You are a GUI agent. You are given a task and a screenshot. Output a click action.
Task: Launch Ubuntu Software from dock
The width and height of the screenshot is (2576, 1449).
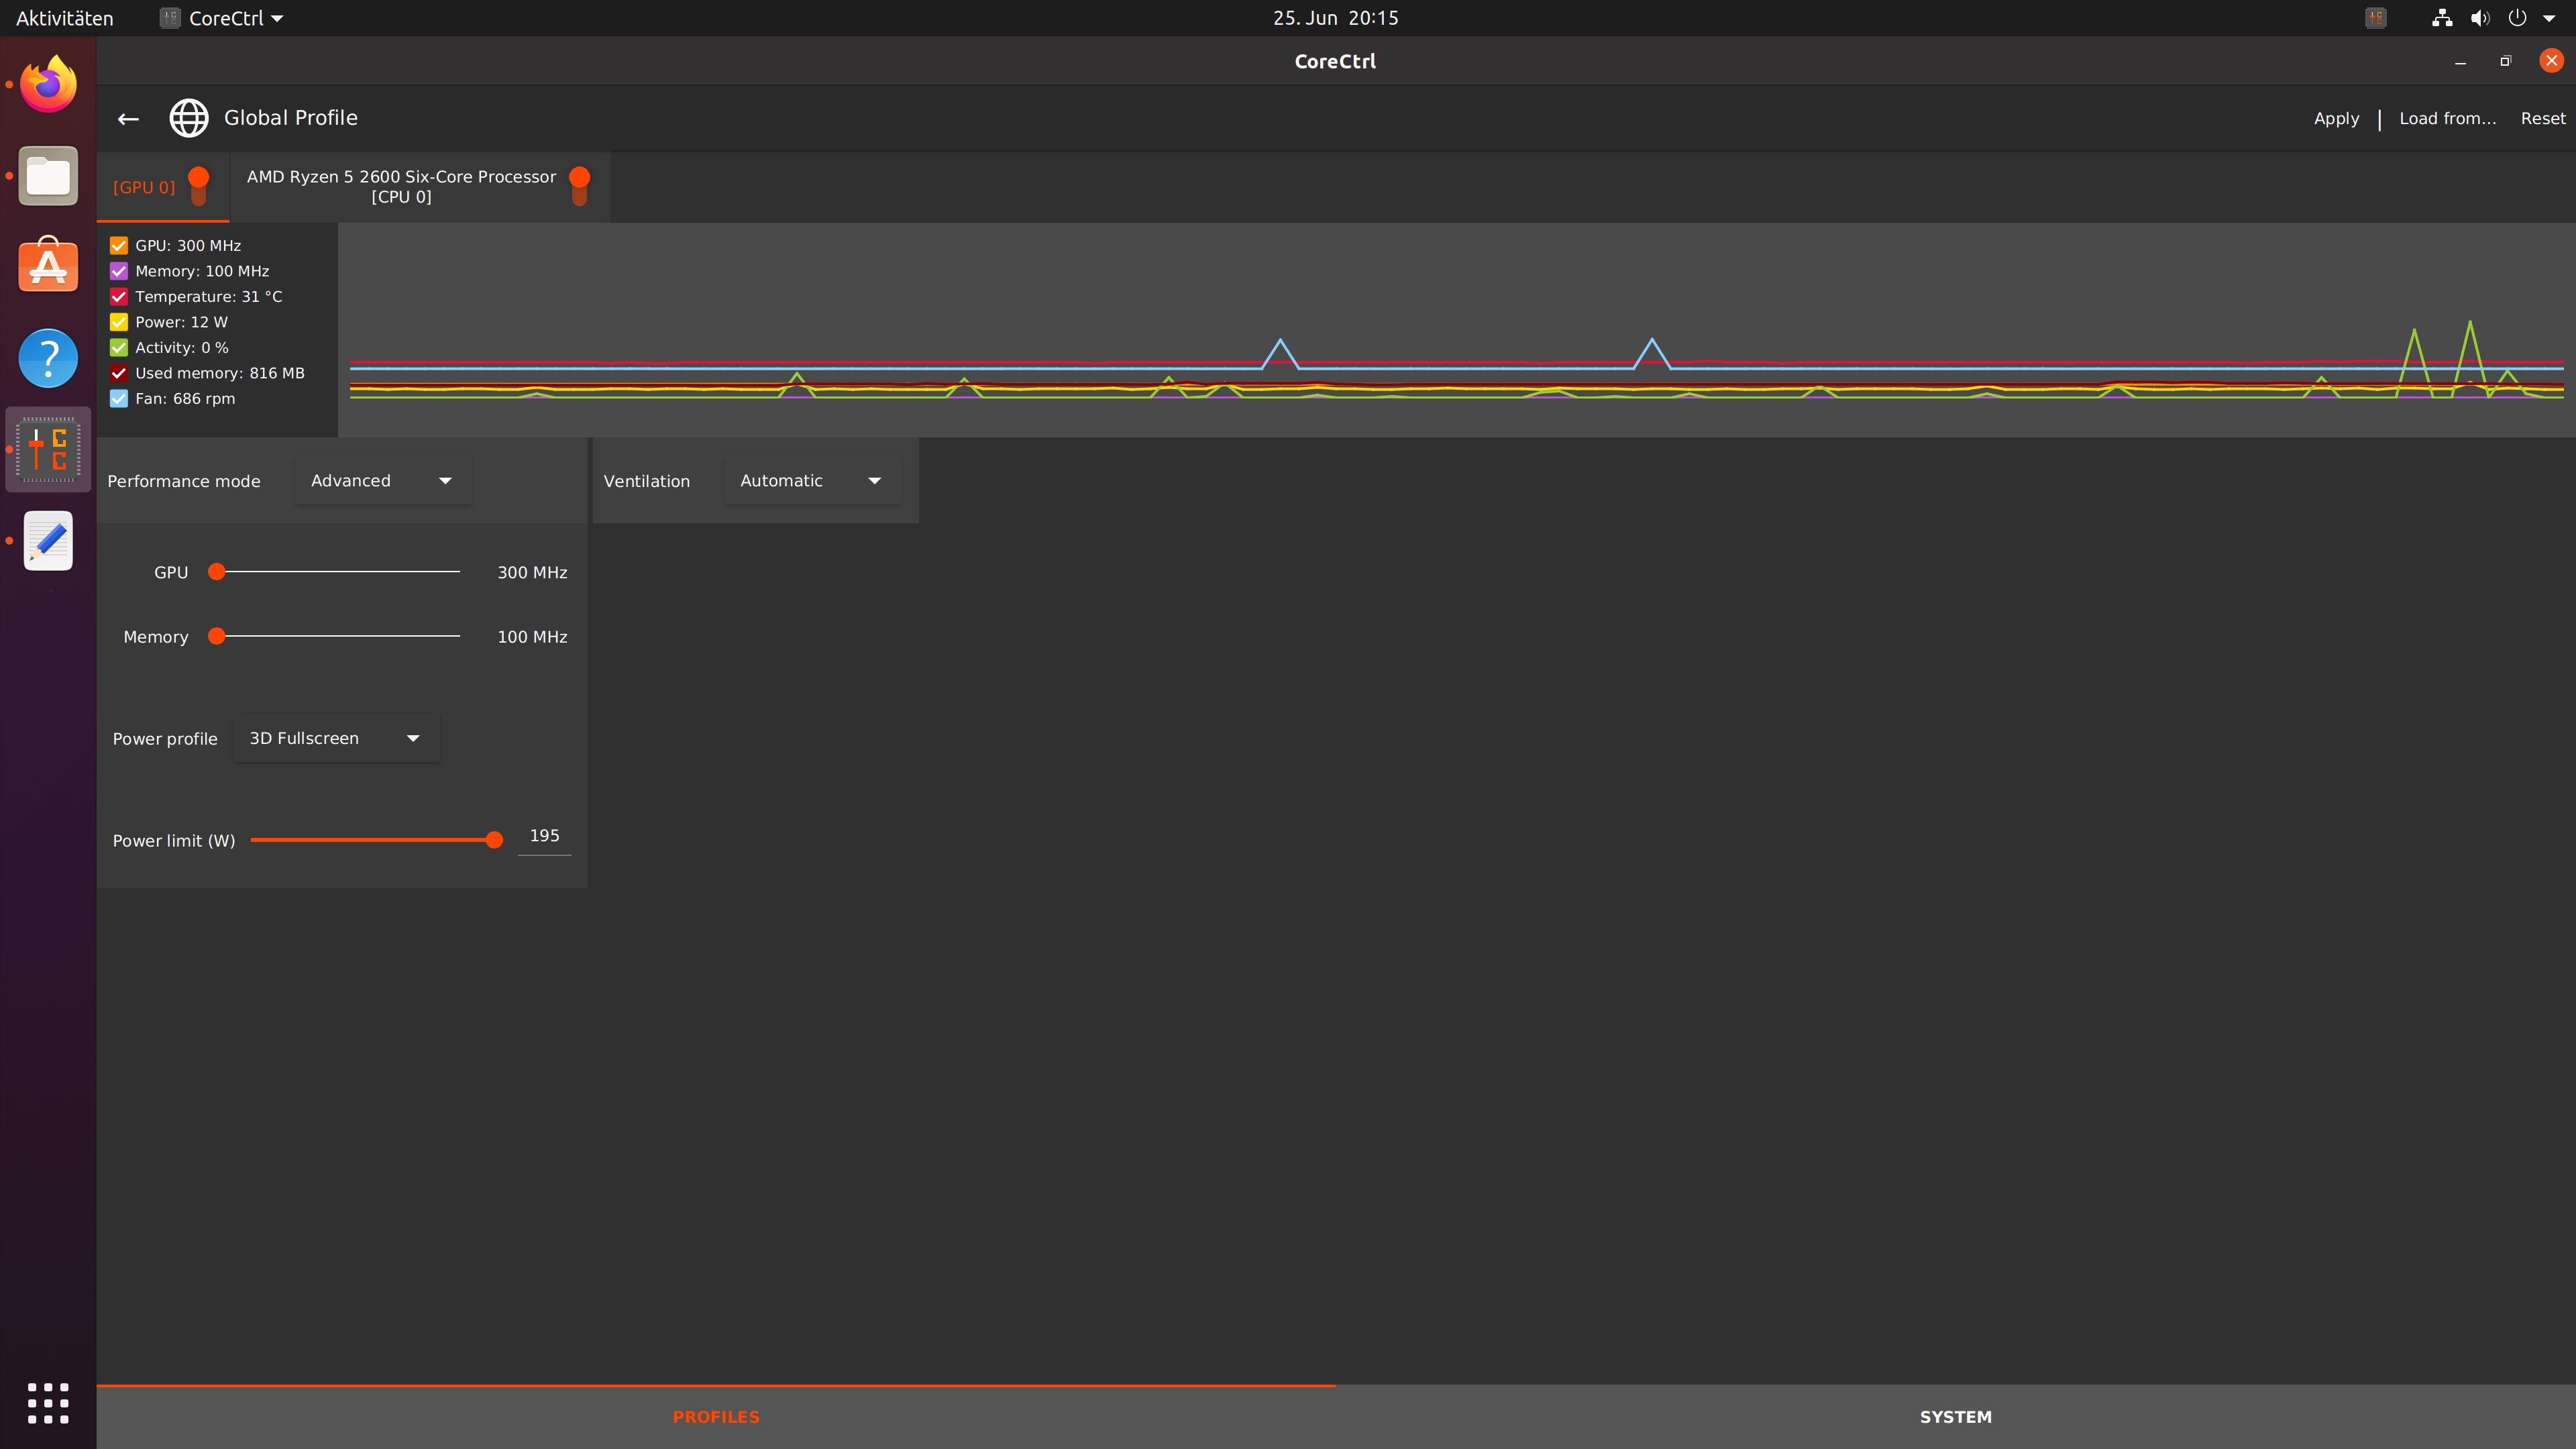point(48,266)
